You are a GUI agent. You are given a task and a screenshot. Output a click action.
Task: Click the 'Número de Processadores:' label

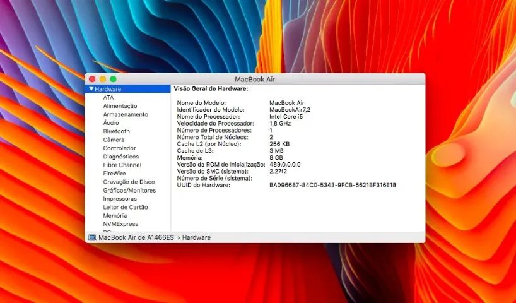214,130
